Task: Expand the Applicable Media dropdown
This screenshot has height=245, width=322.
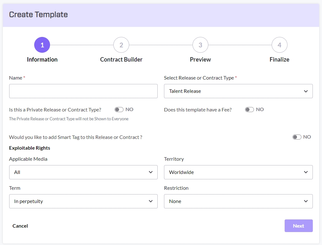Action: coord(83,172)
